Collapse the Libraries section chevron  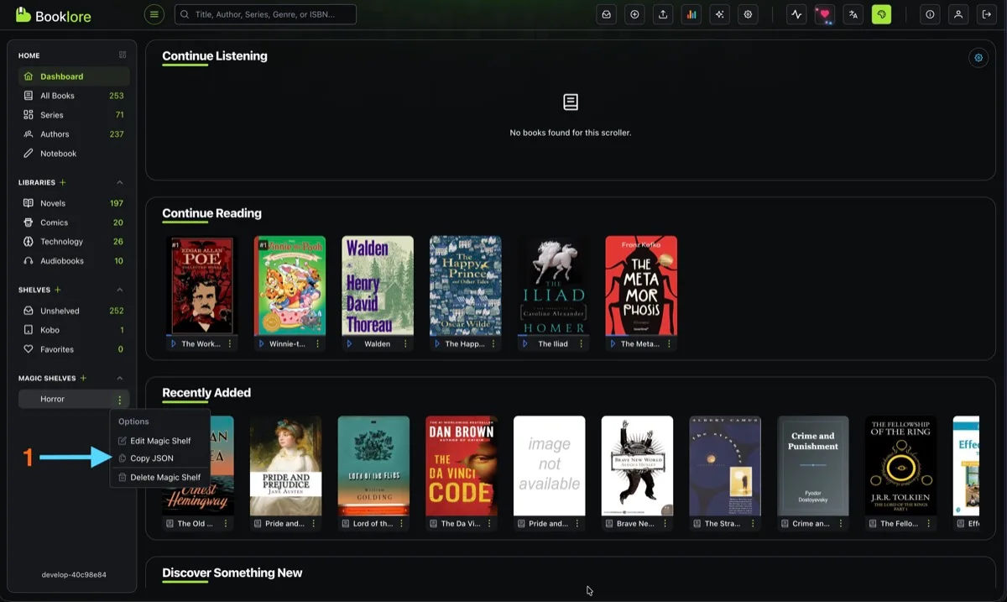tap(120, 182)
